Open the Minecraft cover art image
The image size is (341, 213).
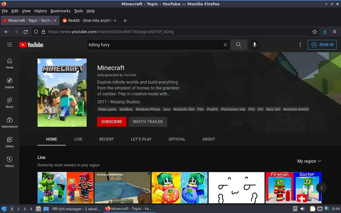coord(62,93)
